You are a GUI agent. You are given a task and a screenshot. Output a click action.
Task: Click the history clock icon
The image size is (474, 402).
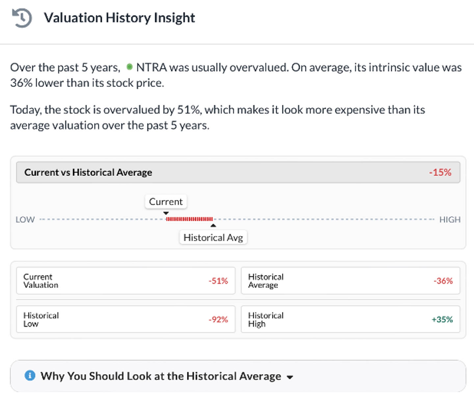click(22, 18)
